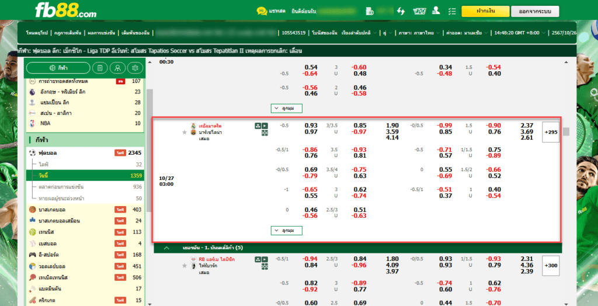The height and width of the screenshot is (306, 598).
Task: Open the checklist icon in header
Action: pos(453,11)
